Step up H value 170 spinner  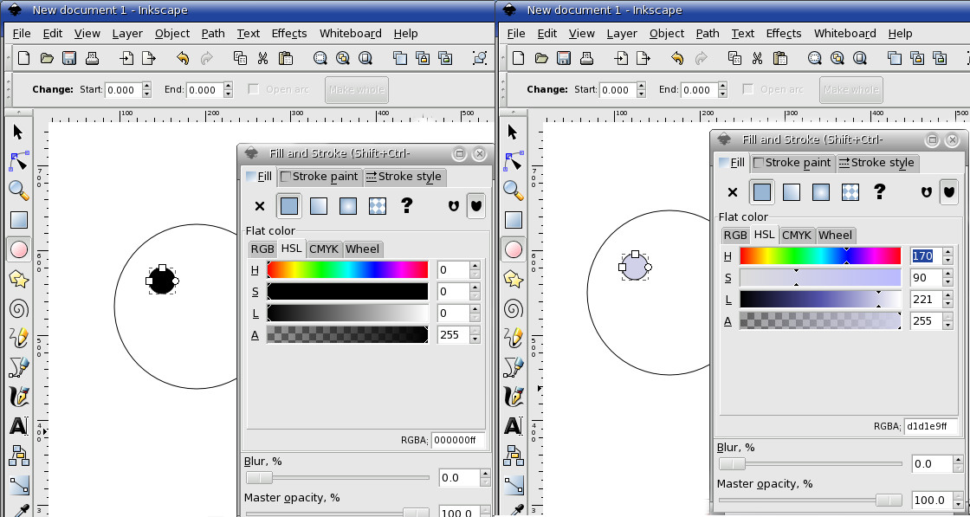[947, 252]
